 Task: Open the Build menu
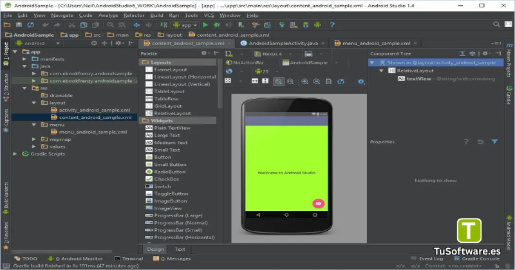[x=156, y=15]
